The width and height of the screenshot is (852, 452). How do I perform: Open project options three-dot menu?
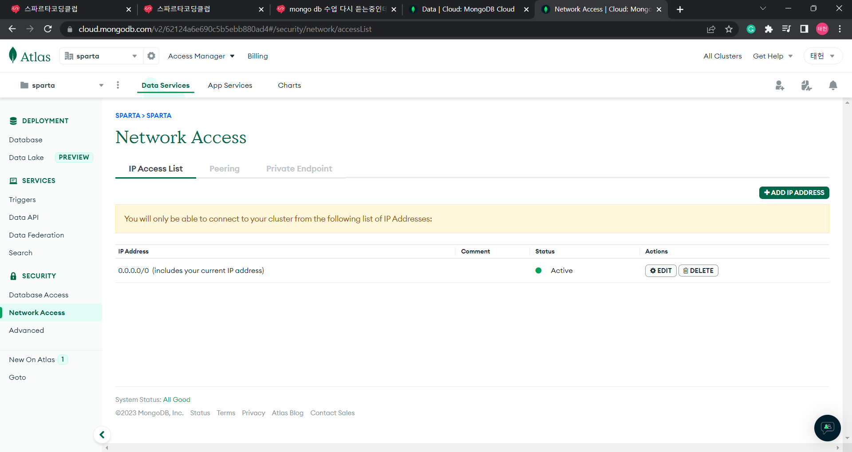pos(118,85)
